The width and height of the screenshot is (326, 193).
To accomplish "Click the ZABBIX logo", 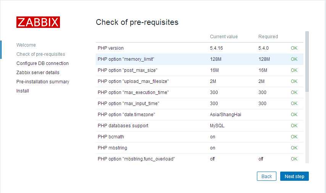I will [x=38, y=22].
